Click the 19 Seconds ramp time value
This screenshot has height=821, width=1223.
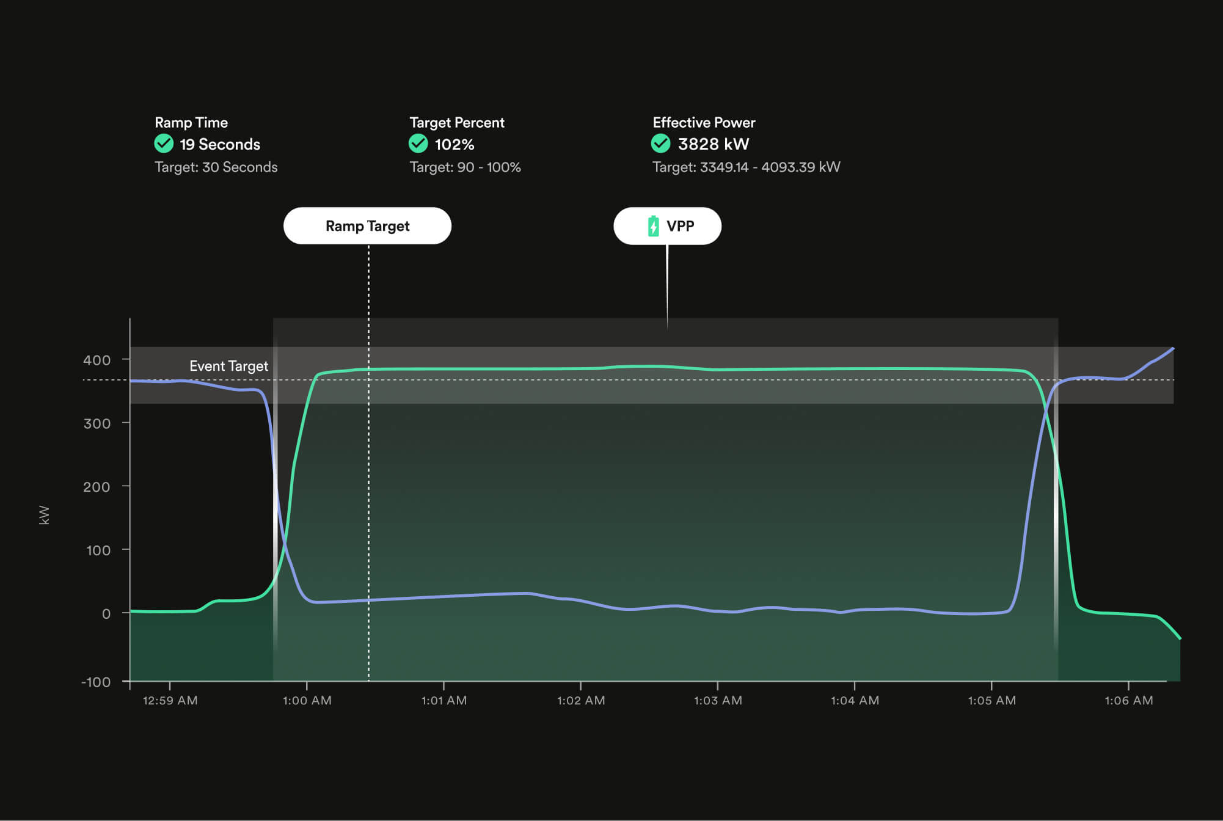[x=220, y=144]
